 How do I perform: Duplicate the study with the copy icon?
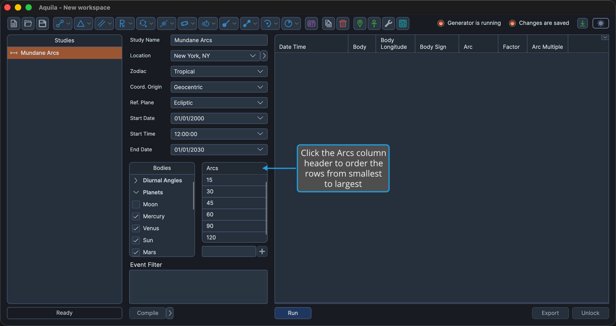[x=329, y=23]
